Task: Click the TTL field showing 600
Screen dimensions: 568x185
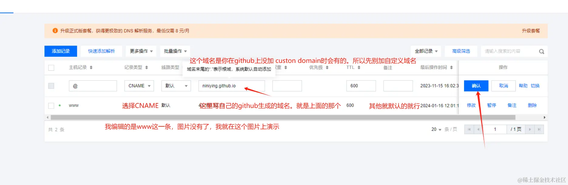Action: 361,86
